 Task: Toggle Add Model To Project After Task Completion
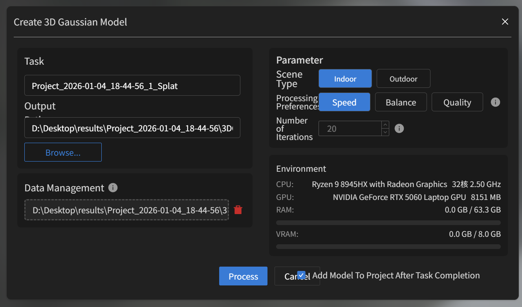point(302,275)
